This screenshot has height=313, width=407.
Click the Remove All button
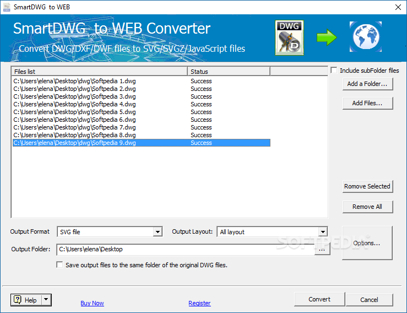coord(367,207)
